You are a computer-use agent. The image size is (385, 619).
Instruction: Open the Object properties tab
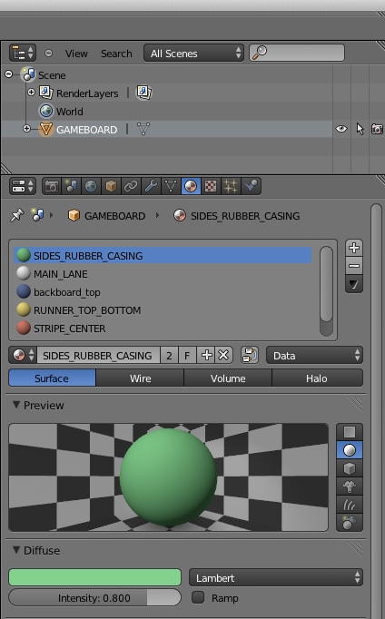[x=111, y=186]
